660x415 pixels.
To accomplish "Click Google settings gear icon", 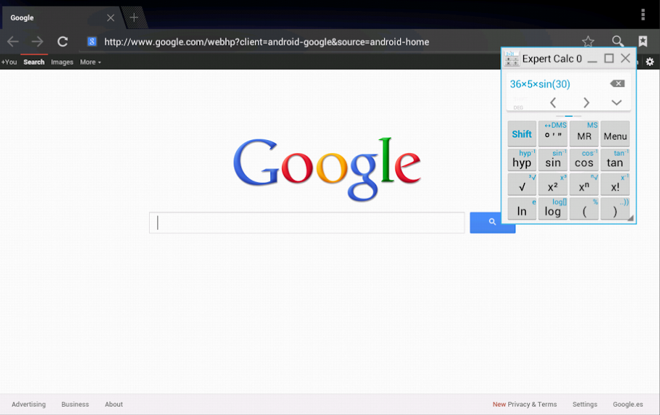I will click(x=650, y=62).
